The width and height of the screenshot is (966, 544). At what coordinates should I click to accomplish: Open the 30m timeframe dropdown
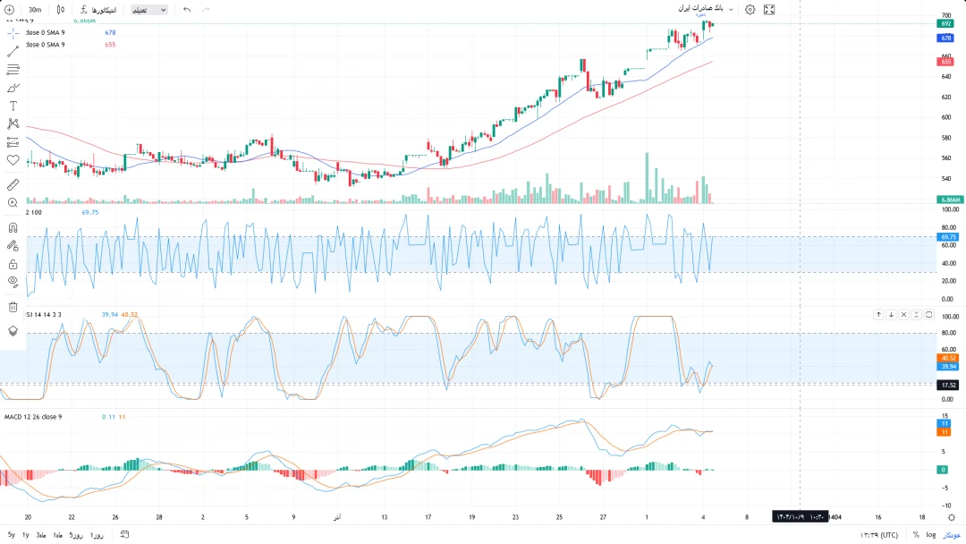35,10
